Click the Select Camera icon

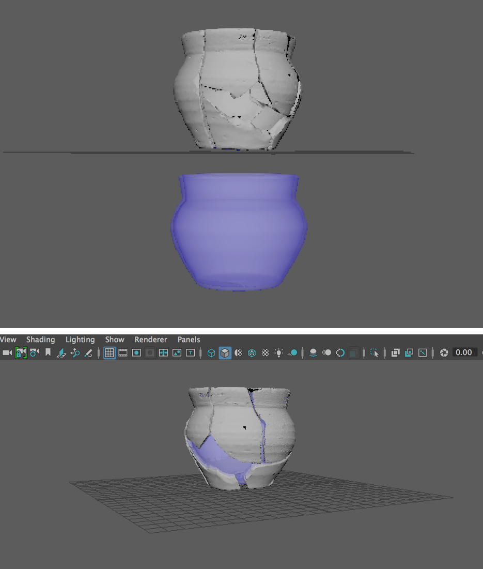pos(7,353)
